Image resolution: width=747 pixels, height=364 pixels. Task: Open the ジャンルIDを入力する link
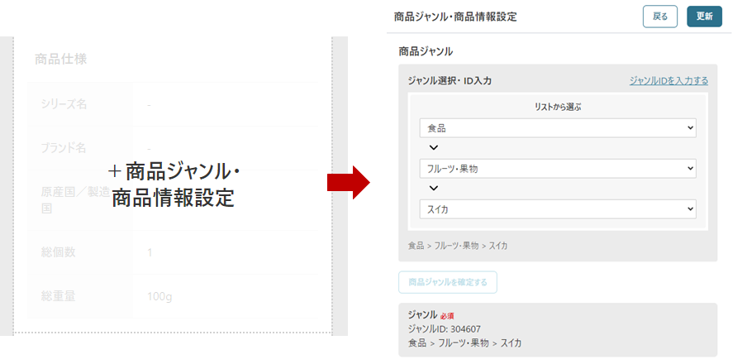pyautogui.click(x=668, y=80)
